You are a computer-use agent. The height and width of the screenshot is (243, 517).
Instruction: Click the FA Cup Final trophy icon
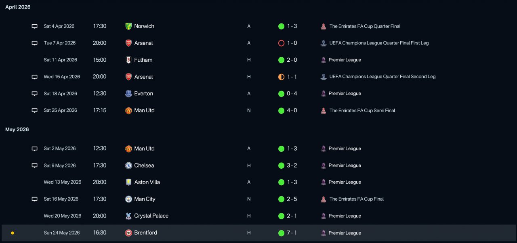point(323,199)
